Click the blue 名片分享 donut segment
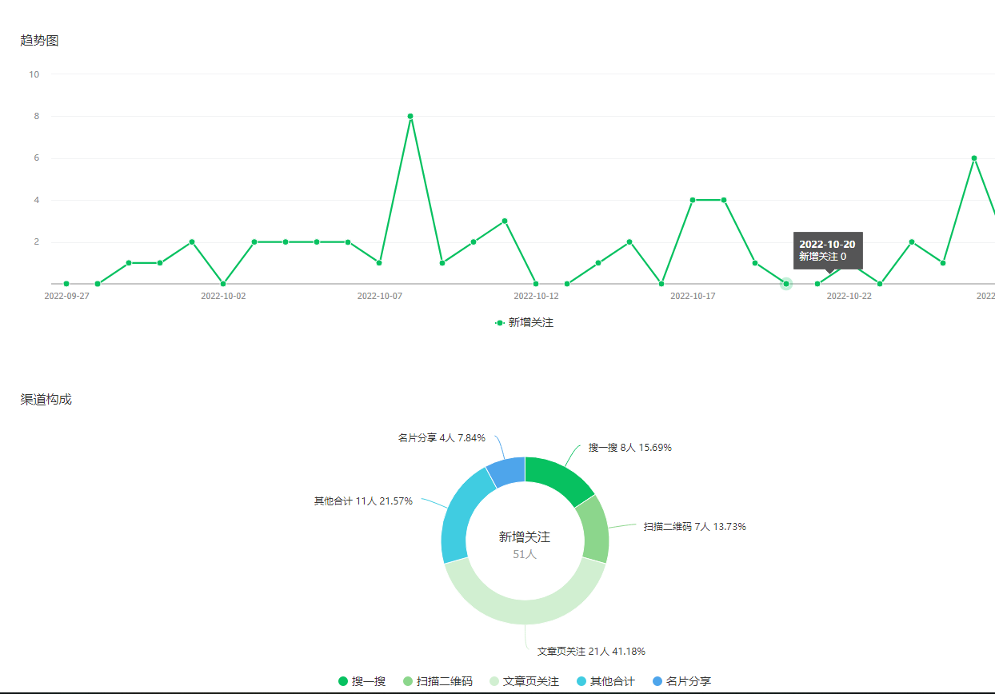This screenshot has width=995, height=694. pyautogui.click(x=506, y=471)
